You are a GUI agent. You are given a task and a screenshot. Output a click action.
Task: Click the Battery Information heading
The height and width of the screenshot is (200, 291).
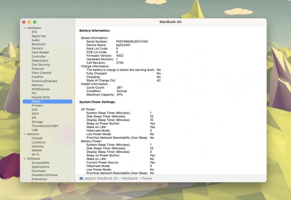pos(95,31)
